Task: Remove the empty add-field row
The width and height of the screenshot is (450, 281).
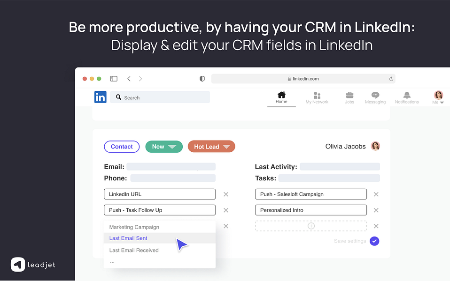Action: point(376,226)
